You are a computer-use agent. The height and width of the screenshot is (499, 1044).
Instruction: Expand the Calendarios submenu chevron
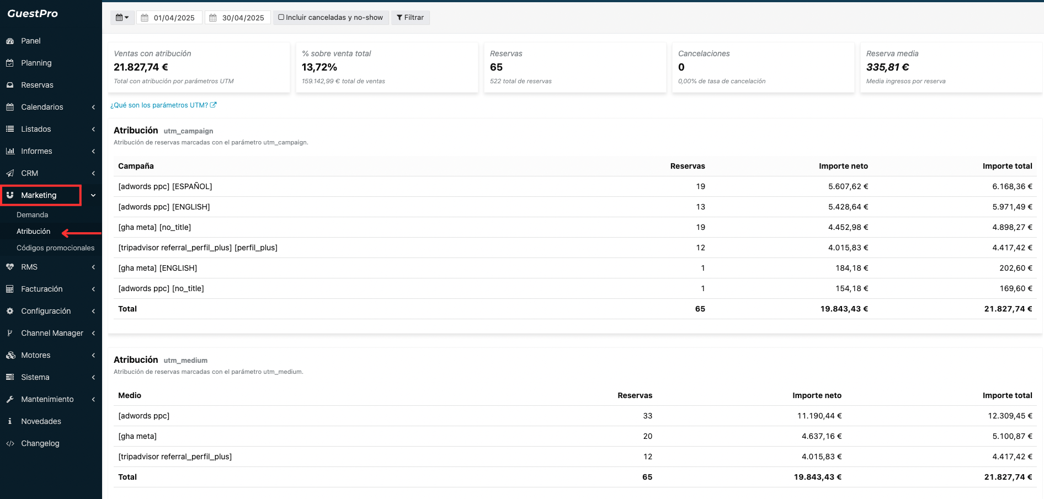pos(93,107)
